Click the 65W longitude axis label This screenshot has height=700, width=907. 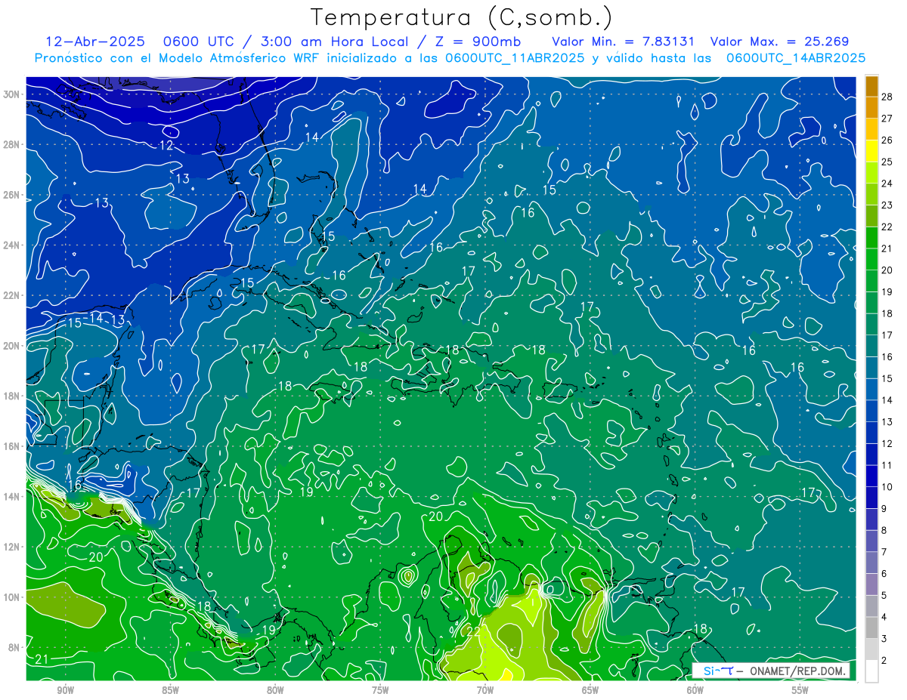590,690
